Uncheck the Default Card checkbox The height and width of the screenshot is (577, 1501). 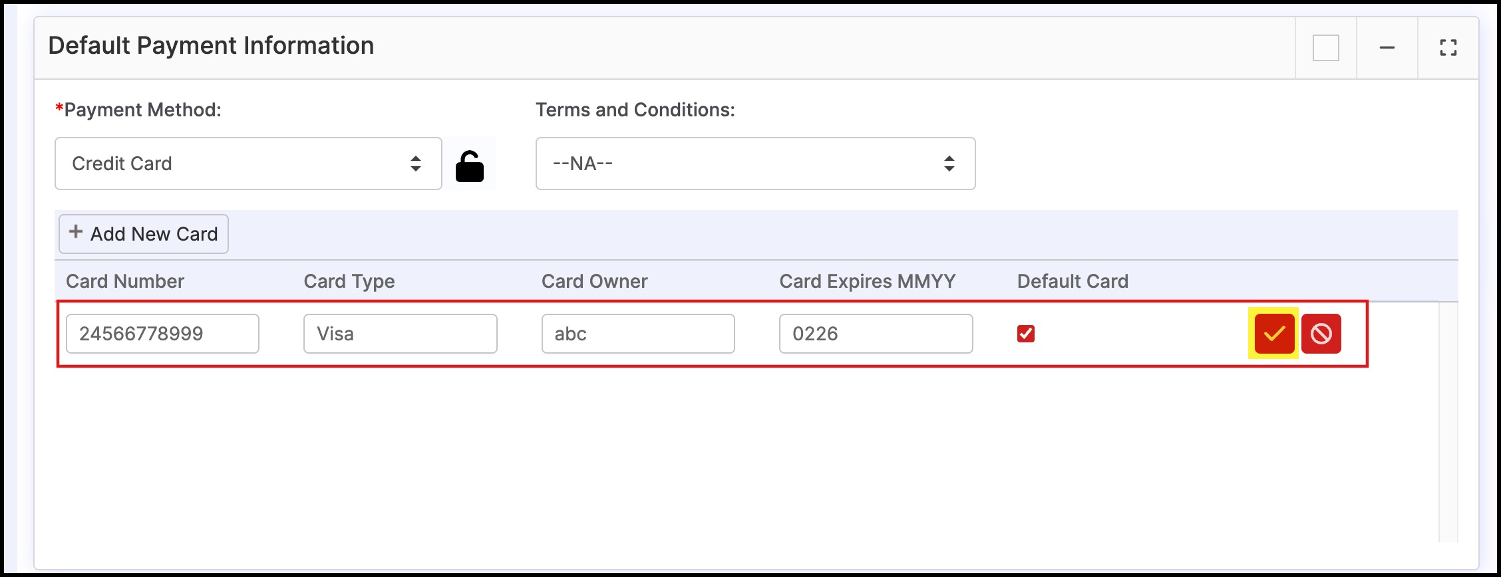point(1026,334)
